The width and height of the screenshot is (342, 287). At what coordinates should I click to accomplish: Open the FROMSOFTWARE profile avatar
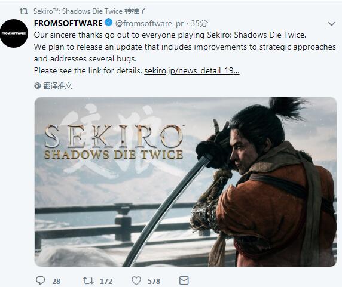click(x=14, y=33)
